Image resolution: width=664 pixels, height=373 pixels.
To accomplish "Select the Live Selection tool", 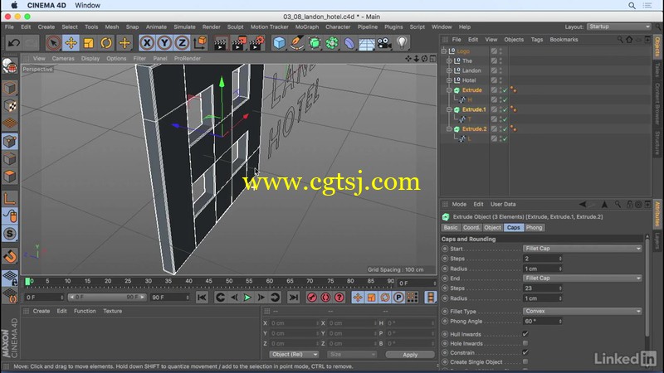I will (x=53, y=43).
